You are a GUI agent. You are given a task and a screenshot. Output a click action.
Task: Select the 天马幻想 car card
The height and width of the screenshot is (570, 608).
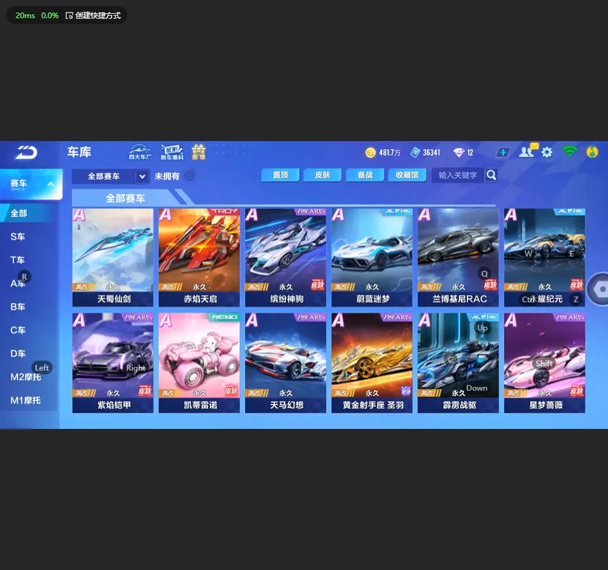tap(285, 363)
